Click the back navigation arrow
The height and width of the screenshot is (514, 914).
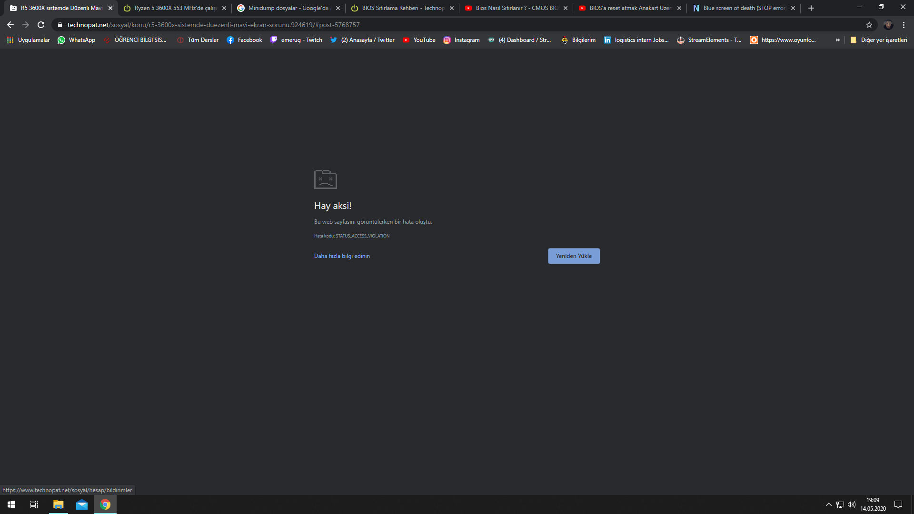coord(10,25)
